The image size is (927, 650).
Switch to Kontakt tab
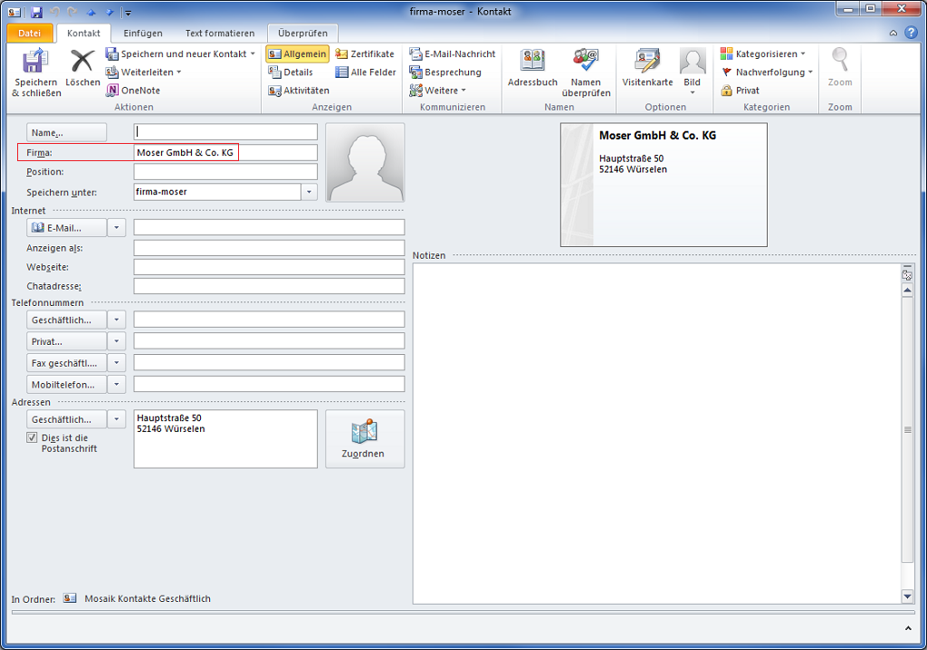(x=83, y=33)
